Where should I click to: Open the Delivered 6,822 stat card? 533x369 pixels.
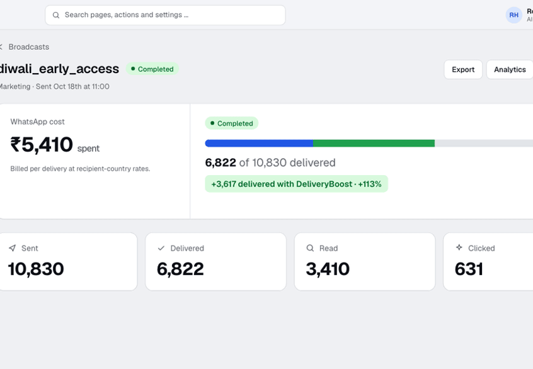point(216,261)
